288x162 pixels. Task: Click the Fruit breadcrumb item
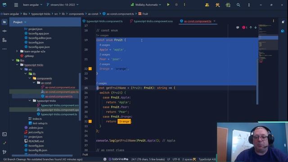click(143, 14)
